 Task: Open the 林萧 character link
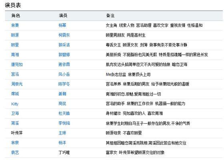click(x=15, y=26)
